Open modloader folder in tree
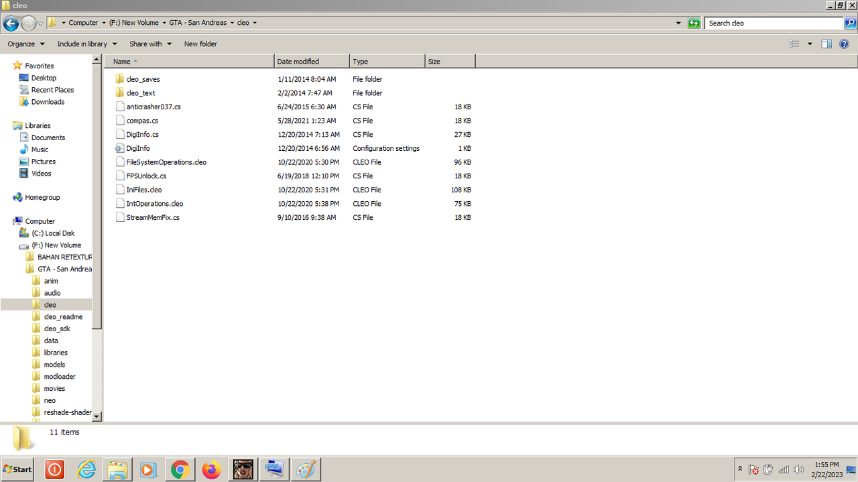 (x=60, y=377)
